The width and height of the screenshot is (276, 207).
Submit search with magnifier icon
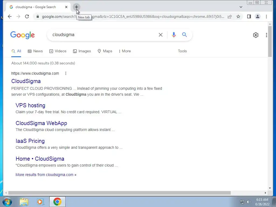(x=184, y=35)
